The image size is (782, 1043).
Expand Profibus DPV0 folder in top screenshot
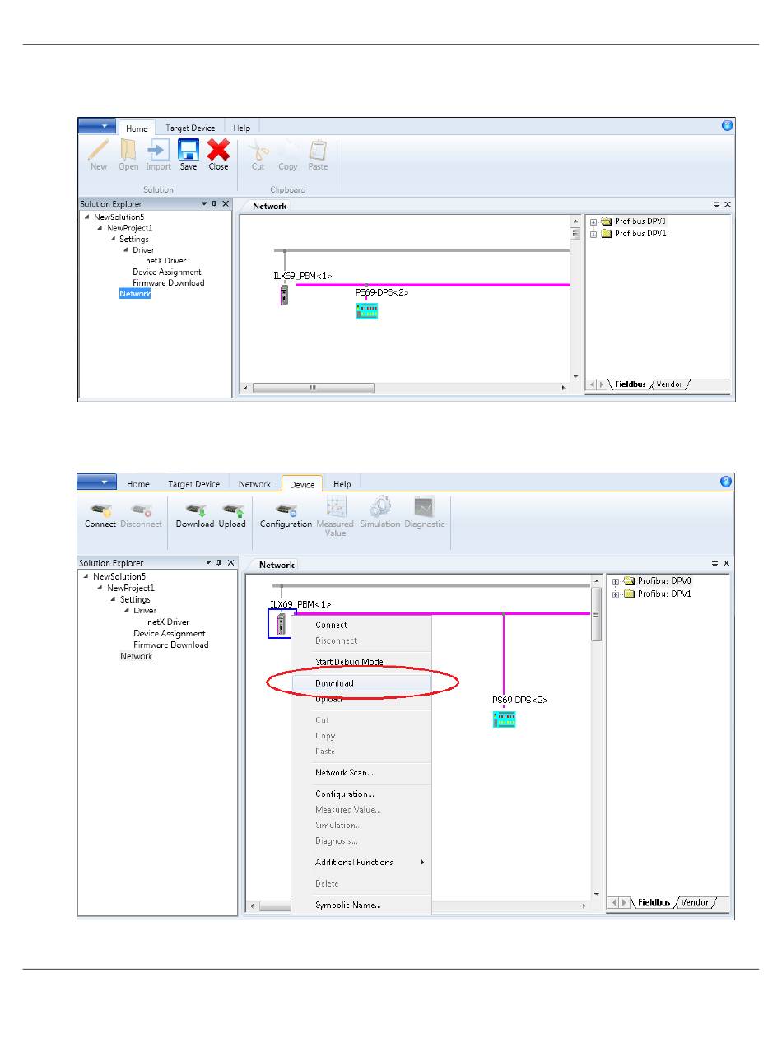pyautogui.click(x=593, y=221)
